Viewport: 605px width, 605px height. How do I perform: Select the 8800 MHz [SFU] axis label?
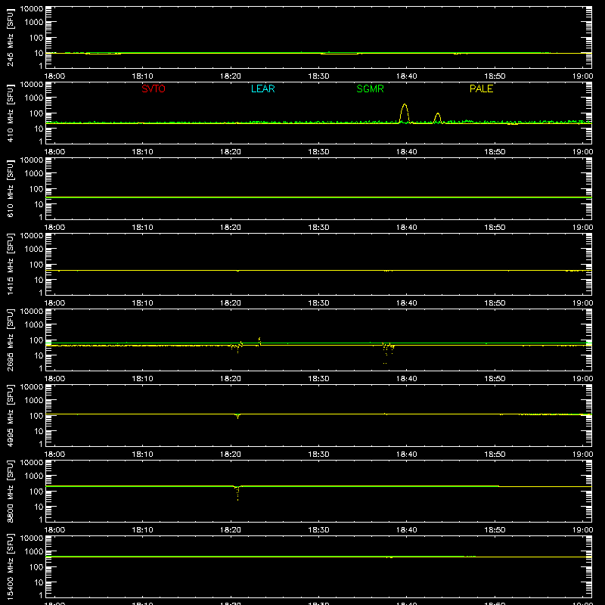tap(10, 491)
